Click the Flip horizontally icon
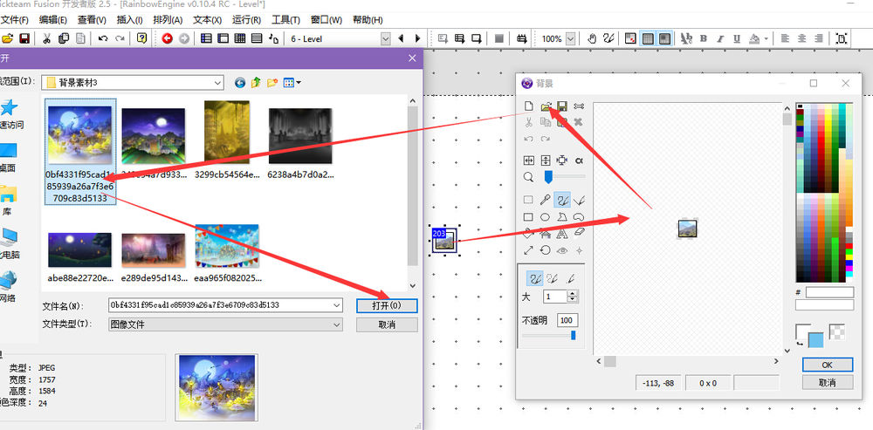 click(529, 160)
